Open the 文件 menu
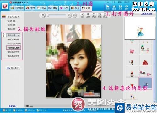157x113 pixels. 107,2
